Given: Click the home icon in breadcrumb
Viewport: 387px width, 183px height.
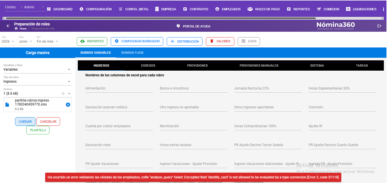Looking at the screenshot, I should click(16, 29).
